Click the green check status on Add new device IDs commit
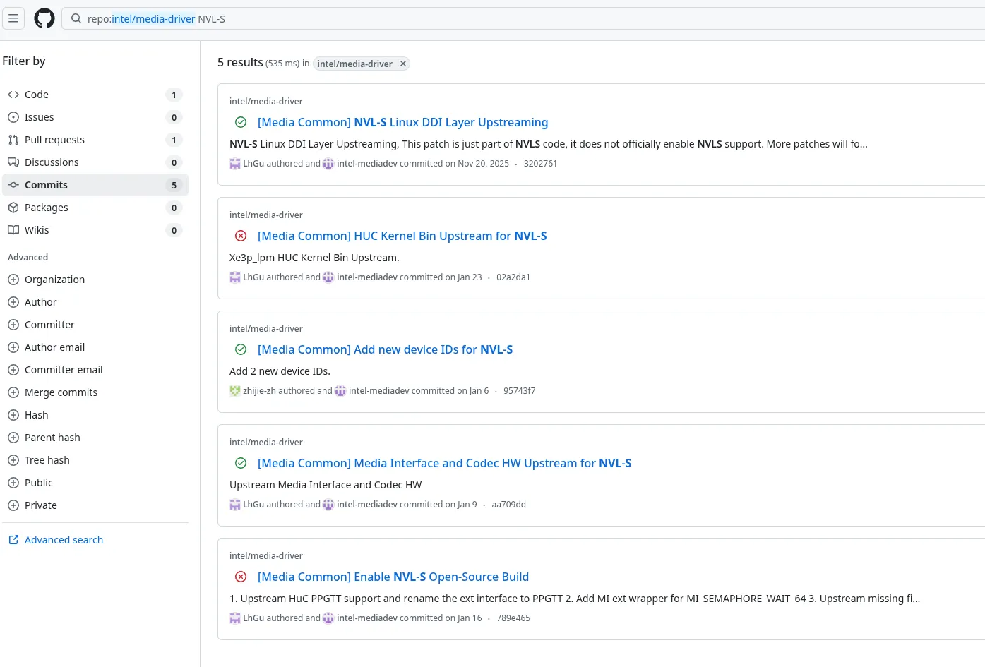Image resolution: width=985 pixels, height=667 pixels. click(241, 350)
